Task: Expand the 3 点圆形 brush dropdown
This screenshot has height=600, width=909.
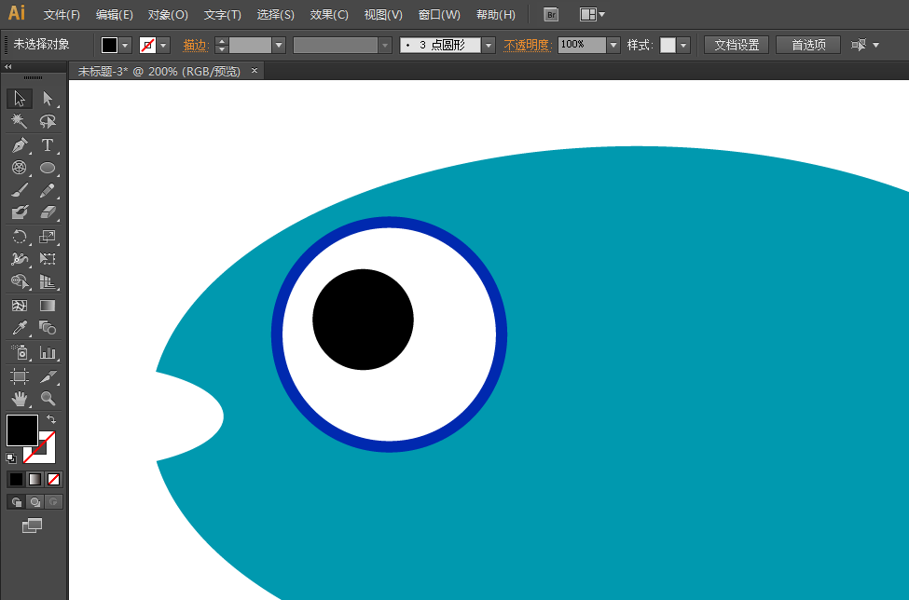Action: pyautogui.click(x=488, y=45)
